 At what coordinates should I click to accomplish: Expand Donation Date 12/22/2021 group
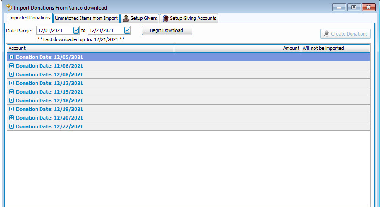click(x=11, y=126)
